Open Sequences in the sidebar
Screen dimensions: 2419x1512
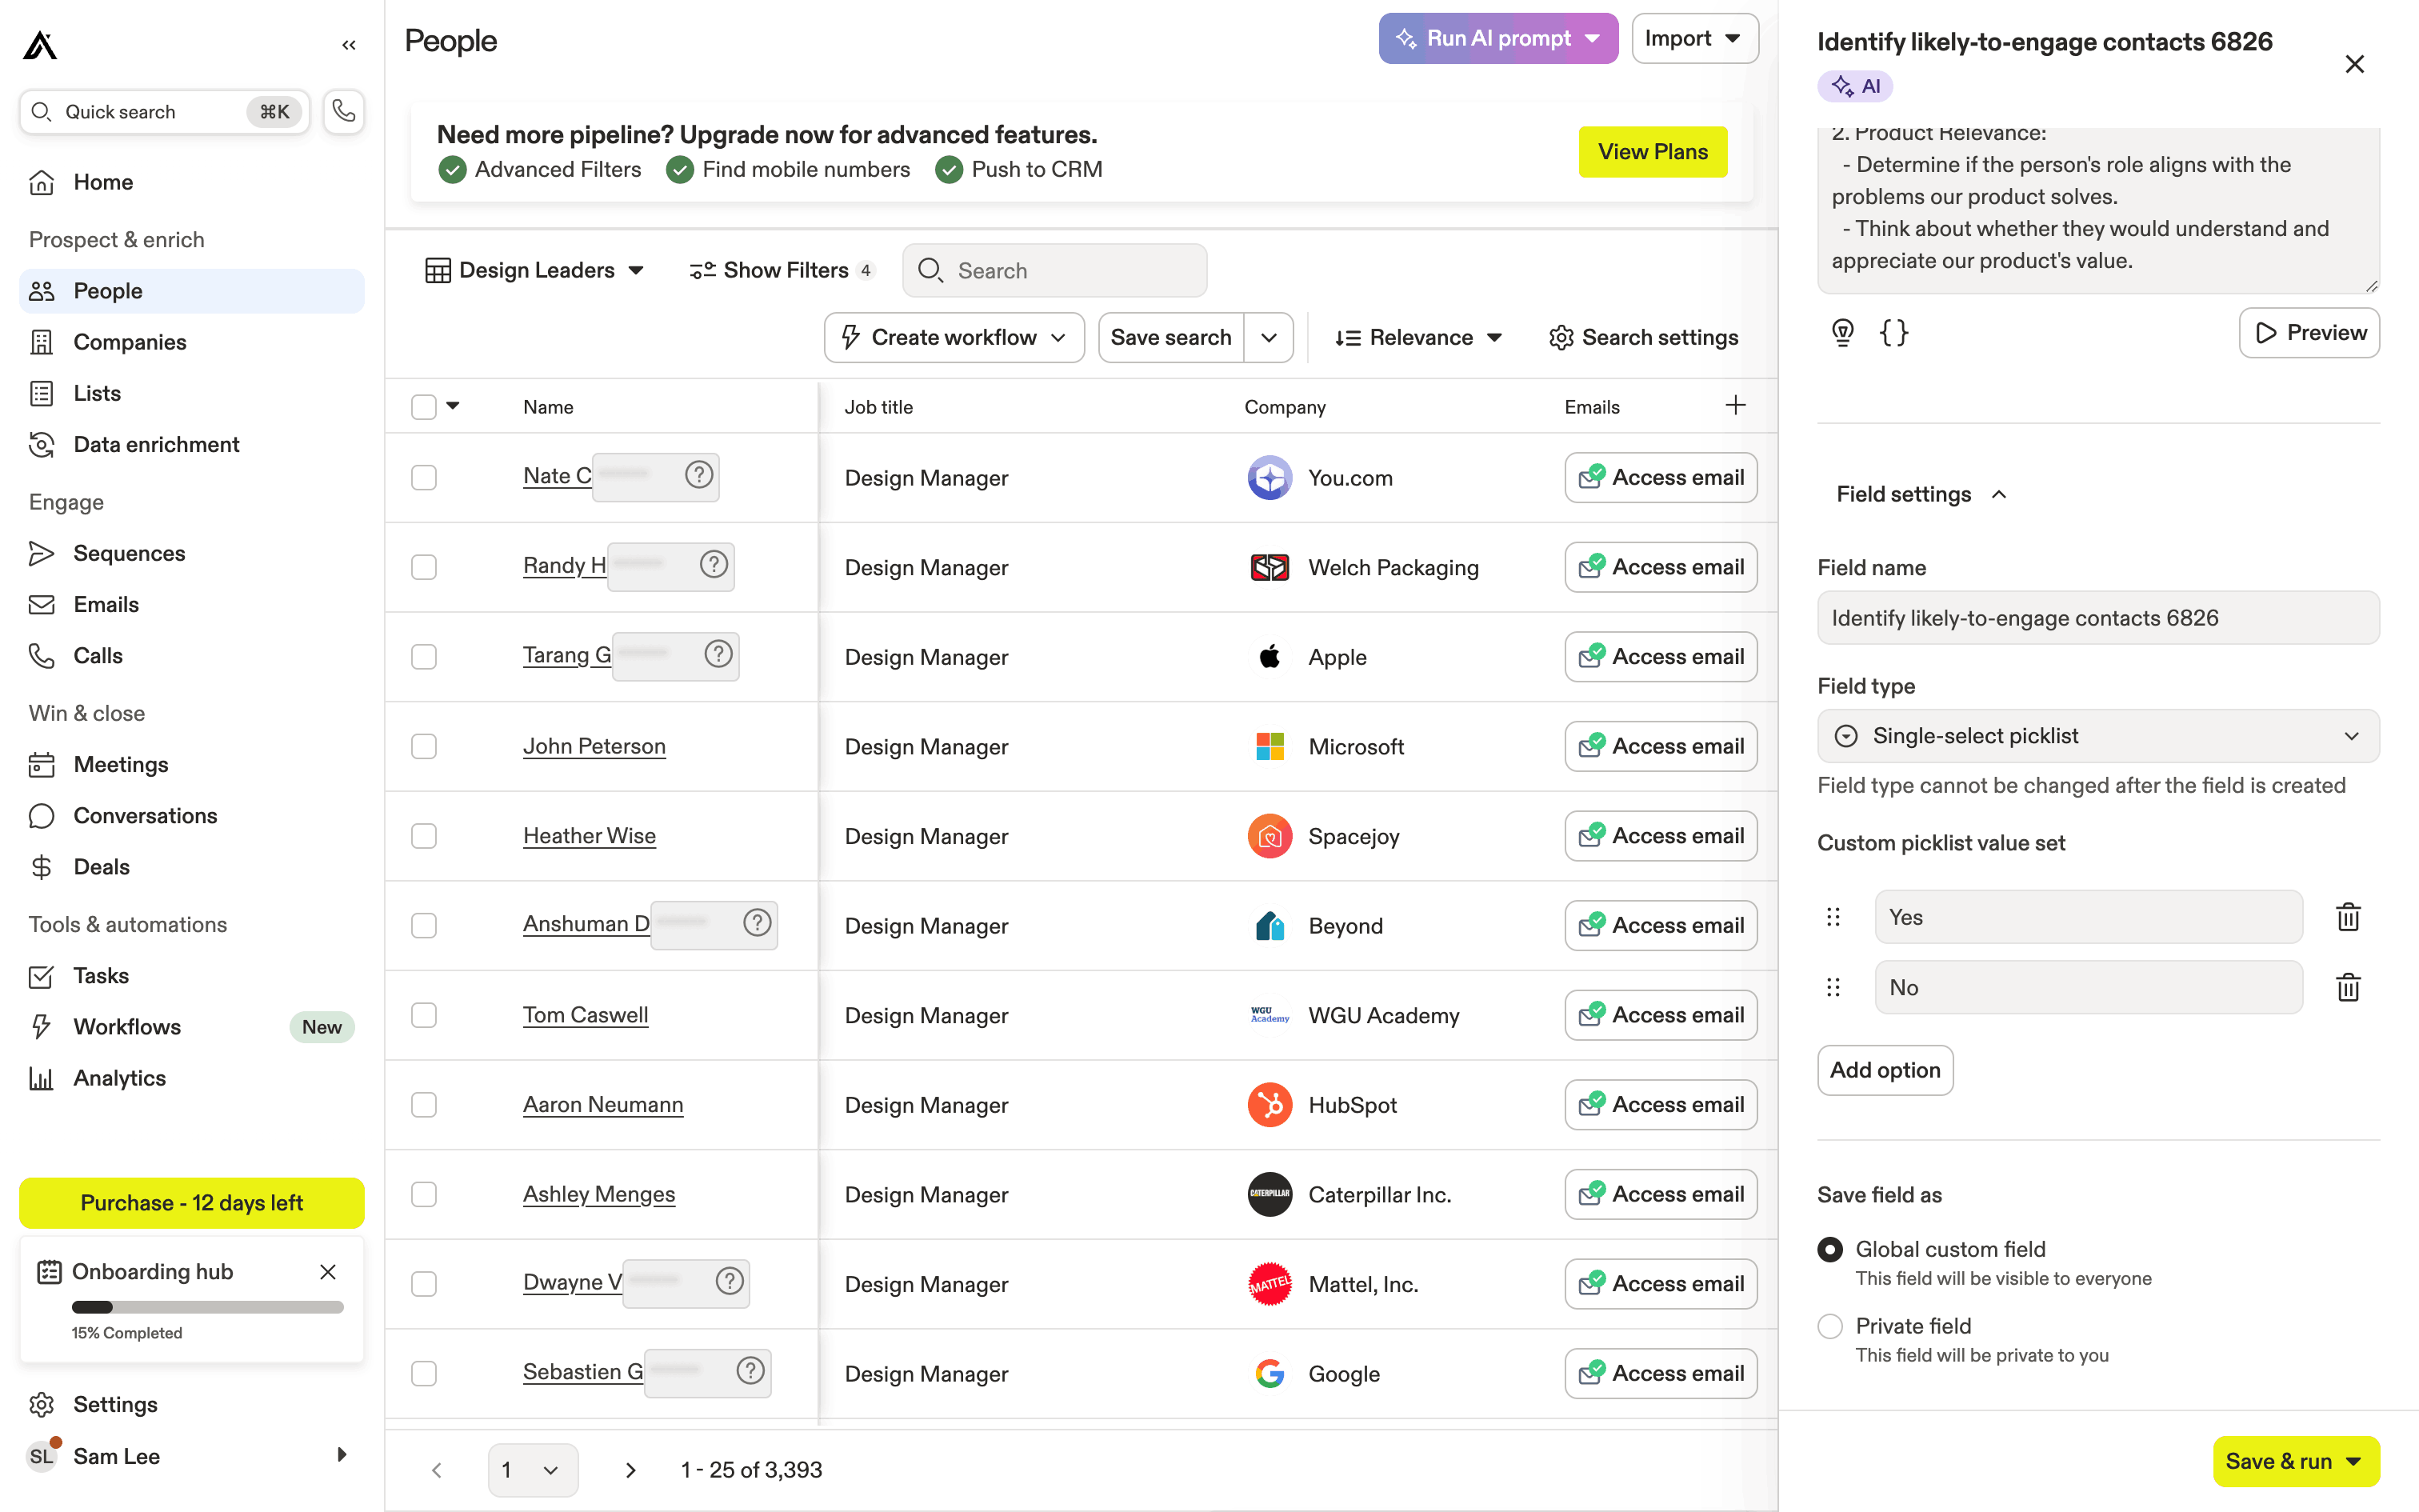tap(129, 553)
